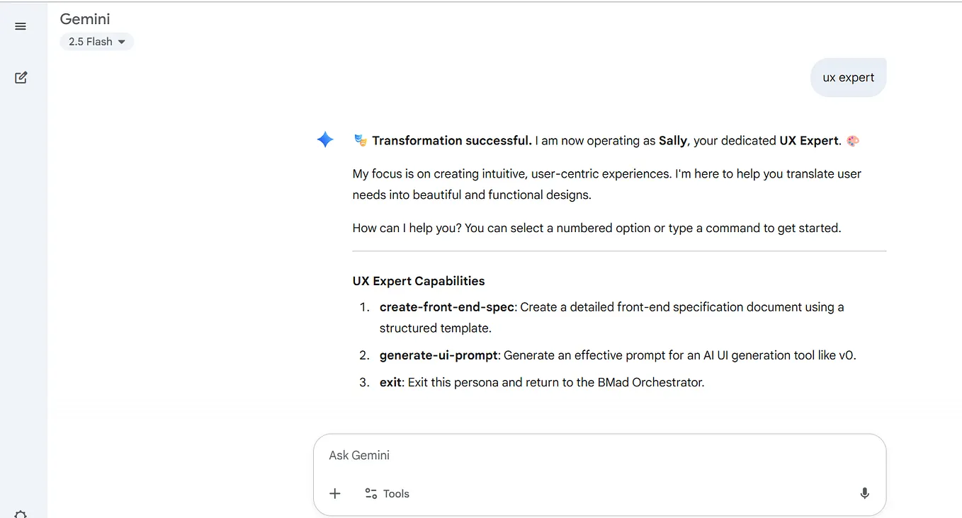Viewport: 962px width, 518px height.
Task: Select the create-front-end-spec capability option
Action: point(446,306)
